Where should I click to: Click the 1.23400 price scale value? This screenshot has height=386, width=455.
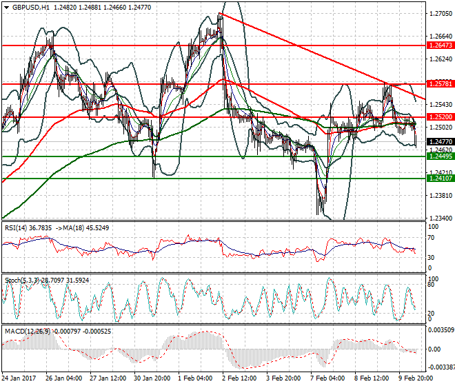[441, 218]
